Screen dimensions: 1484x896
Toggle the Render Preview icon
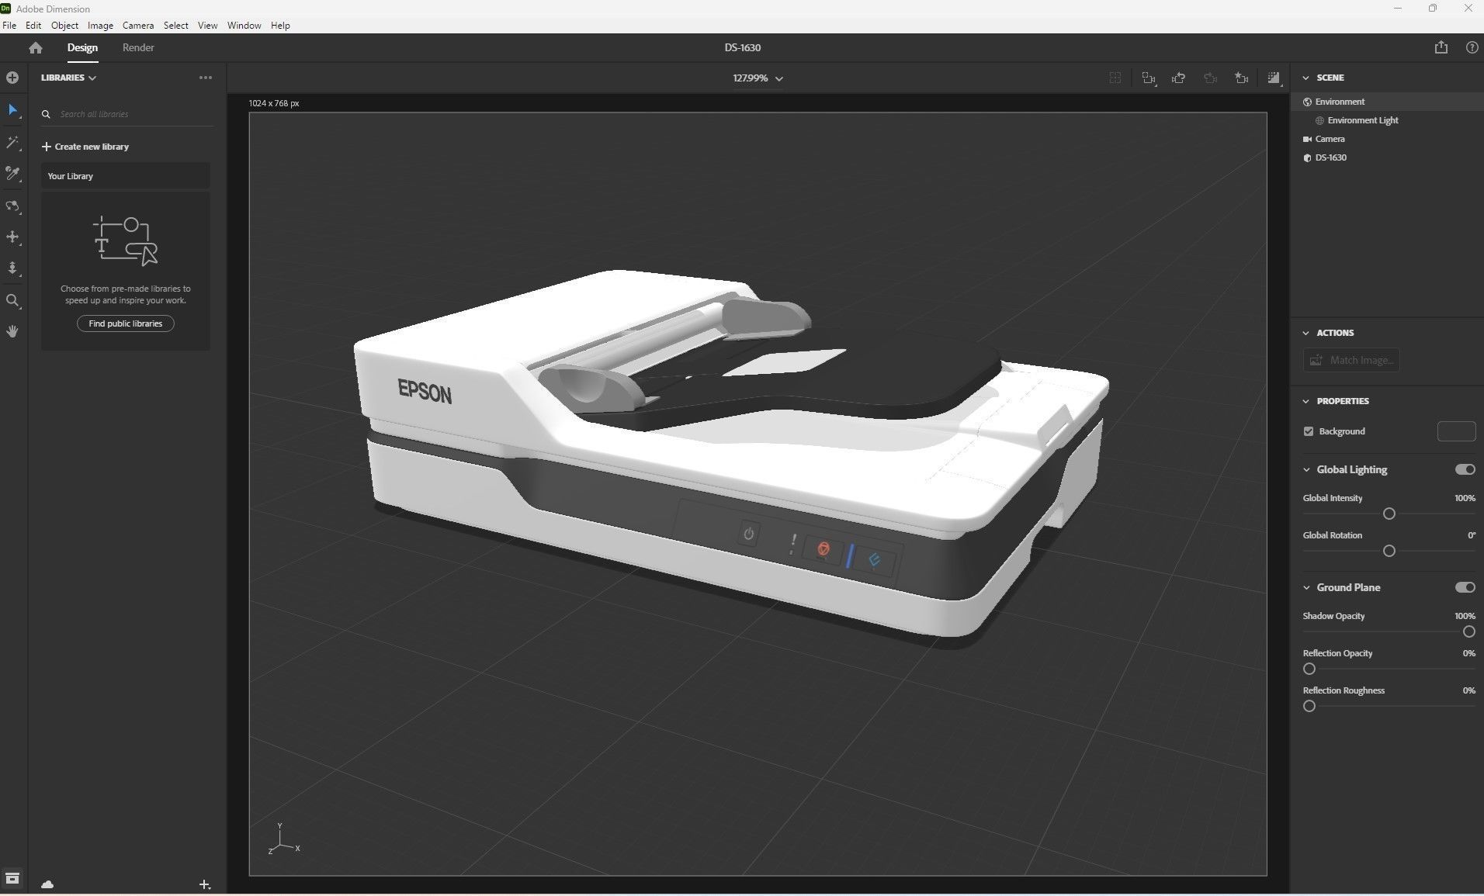pos(1274,78)
